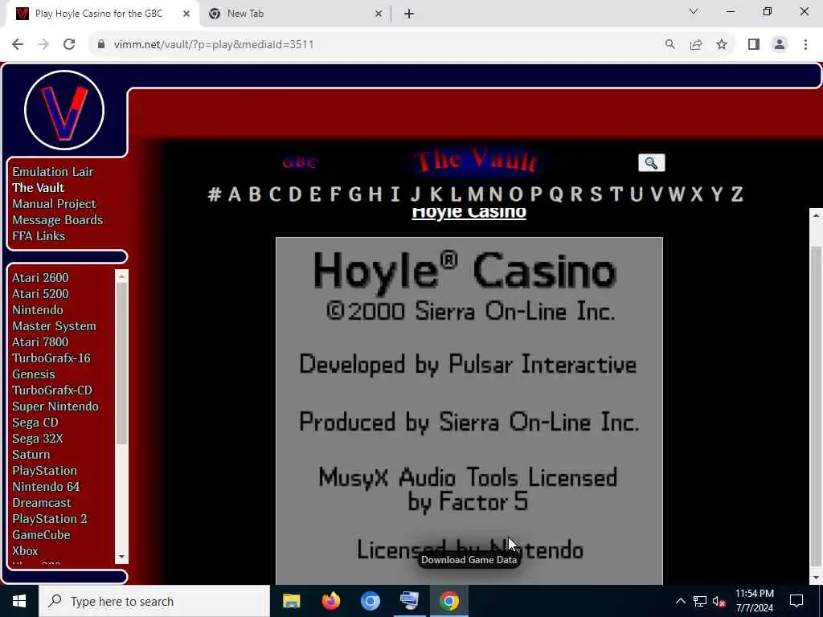Open the notifications action center
Image resolution: width=823 pixels, height=617 pixels.
[796, 601]
